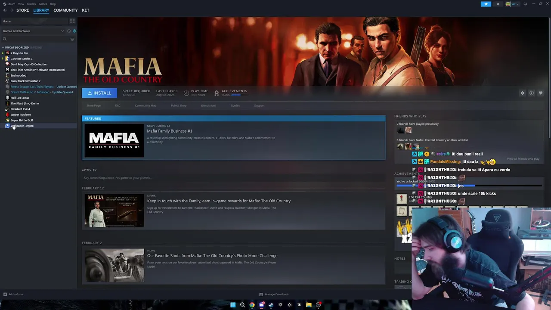This screenshot has height=310, width=551.
Task: Open the grid collections view icon
Action: click(x=72, y=21)
